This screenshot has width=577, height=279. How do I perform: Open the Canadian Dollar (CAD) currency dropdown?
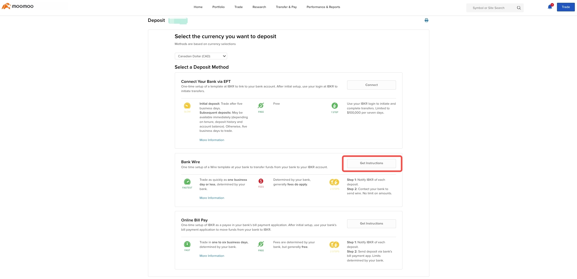pos(201,56)
